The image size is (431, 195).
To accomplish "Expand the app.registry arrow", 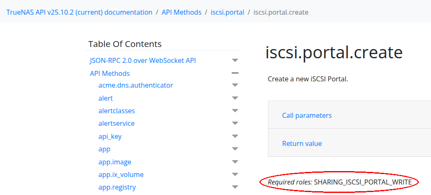I will pos(235,187).
